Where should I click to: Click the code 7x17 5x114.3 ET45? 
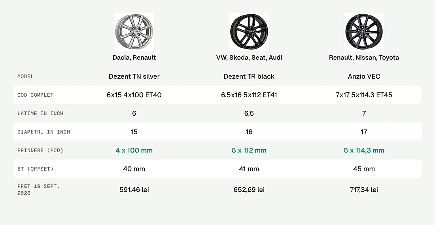point(364,95)
